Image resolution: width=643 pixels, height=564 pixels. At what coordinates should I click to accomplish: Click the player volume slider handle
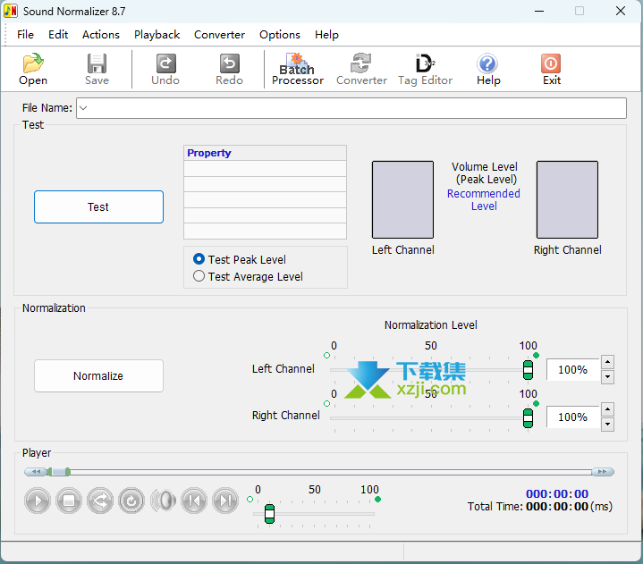coord(269,514)
